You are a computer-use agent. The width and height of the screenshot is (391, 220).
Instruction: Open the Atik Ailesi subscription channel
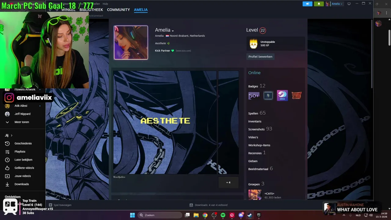pyautogui.click(x=21, y=106)
